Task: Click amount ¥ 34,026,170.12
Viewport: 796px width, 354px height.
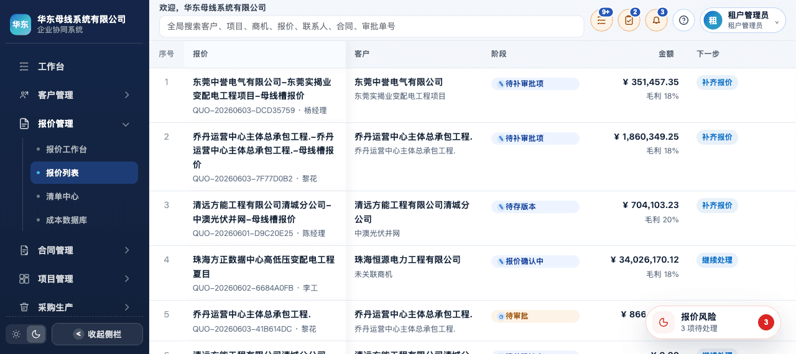Action: pos(644,260)
